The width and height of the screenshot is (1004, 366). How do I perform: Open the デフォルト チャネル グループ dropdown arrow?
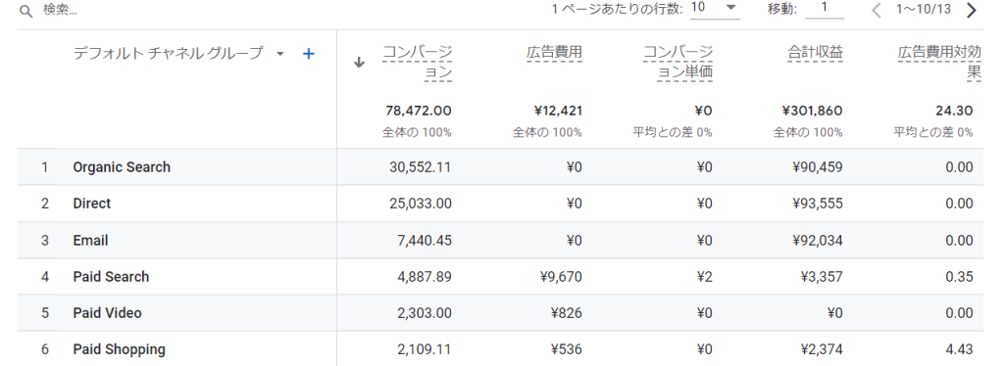pyautogui.click(x=279, y=54)
